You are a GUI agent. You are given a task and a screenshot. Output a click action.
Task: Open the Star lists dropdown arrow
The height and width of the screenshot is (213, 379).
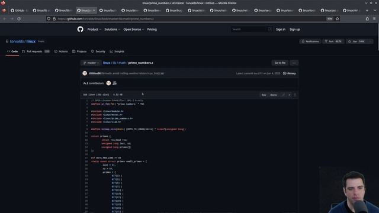coord(370,41)
